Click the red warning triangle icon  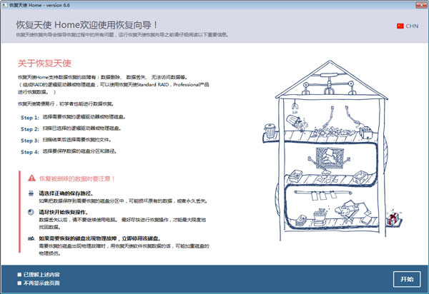[x=31, y=178]
